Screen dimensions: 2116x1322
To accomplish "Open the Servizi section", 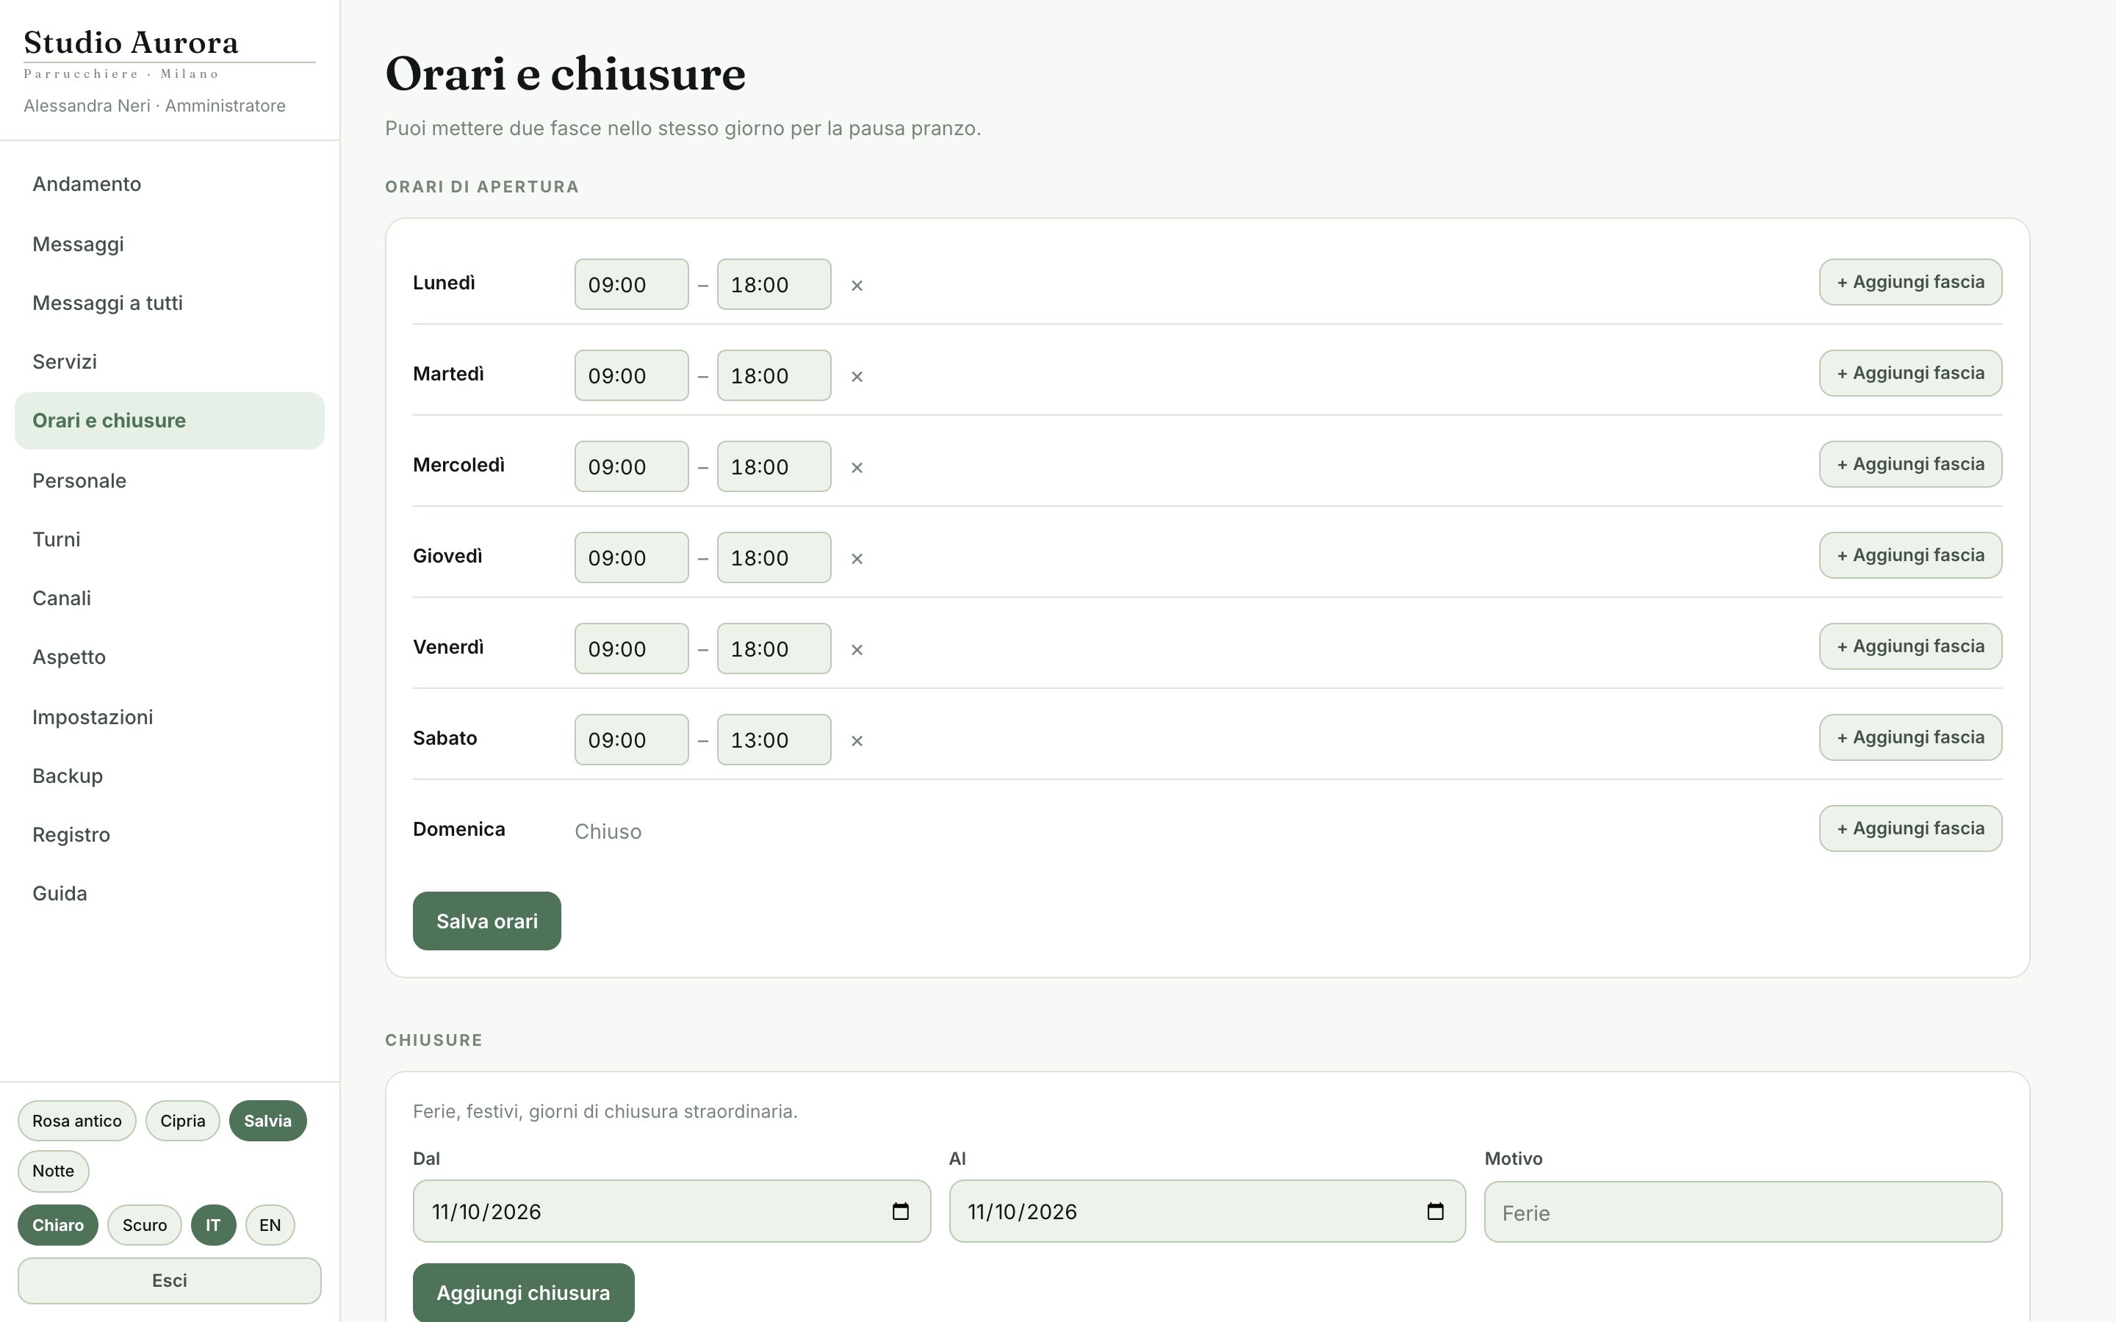I will click(x=170, y=361).
